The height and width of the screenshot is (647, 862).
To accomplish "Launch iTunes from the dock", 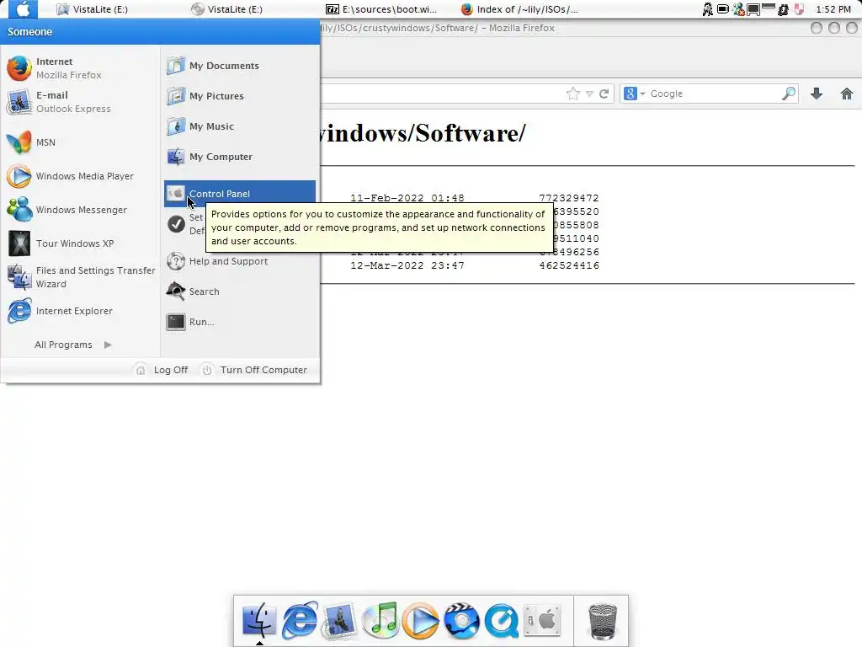I will pos(380,620).
